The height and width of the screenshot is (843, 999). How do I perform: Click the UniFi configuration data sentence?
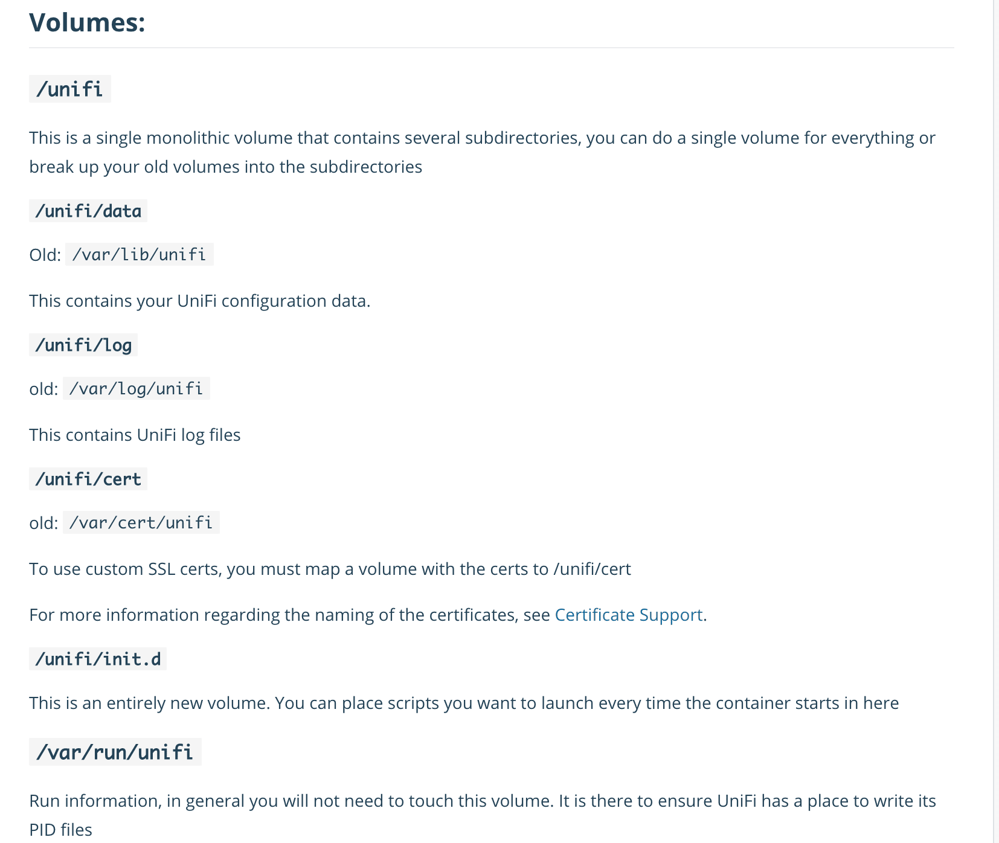200,301
